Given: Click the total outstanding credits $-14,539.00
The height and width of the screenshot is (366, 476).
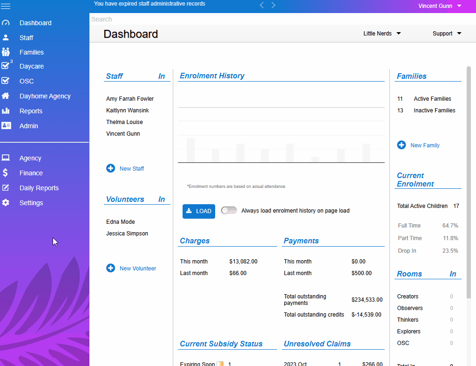Looking at the screenshot, I should click(x=367, y=315).
